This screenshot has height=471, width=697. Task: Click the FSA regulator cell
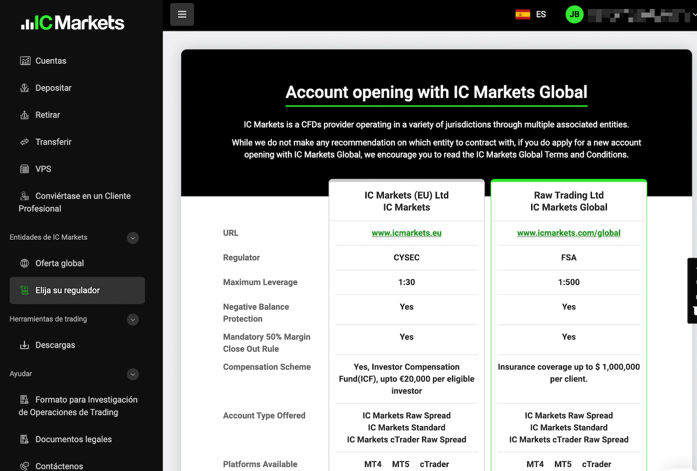[569, 258]
